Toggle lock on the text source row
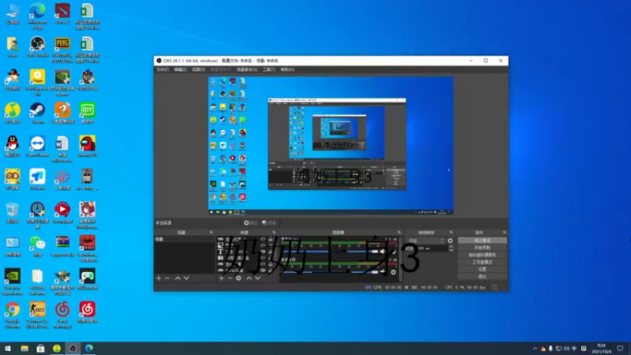Screen dimensions: 631x355 [271, 252]
